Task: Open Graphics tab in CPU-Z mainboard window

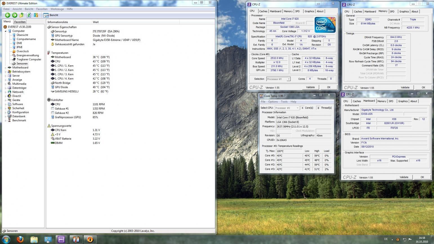Action: coord(403,101)
